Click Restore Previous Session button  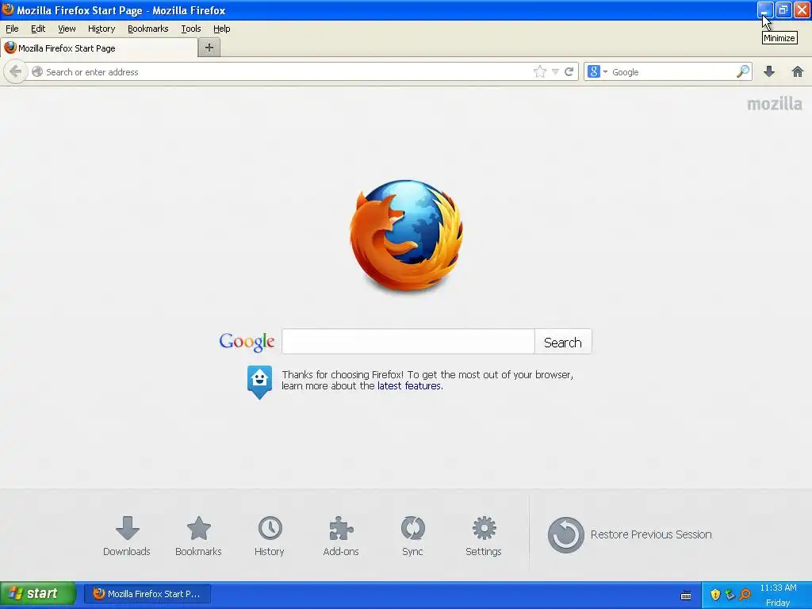[x=630, y=534]
